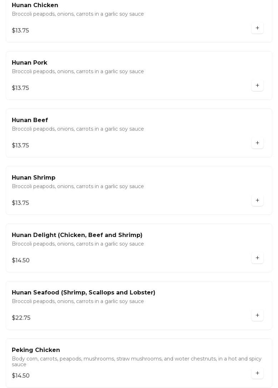Image resolution: width=278 pixels, height=388 pixels.
Task: Click the plus icon for Hunan Beef
Action: [x=257, y=143]
